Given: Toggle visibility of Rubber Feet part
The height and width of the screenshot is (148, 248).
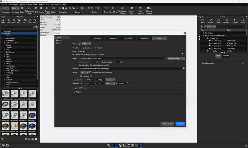Looking at the screenshot, I should [210, 41].
